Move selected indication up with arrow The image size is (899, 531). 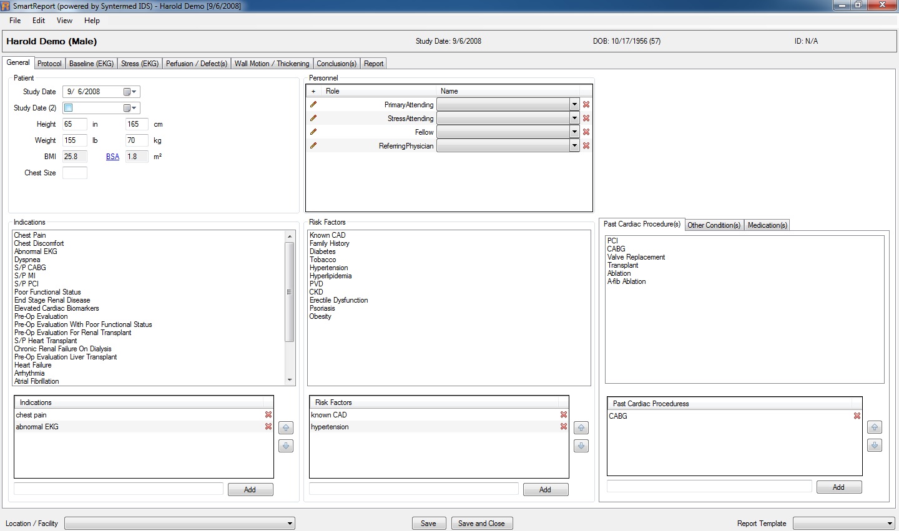pyautogui.click(x=286, y=428)
